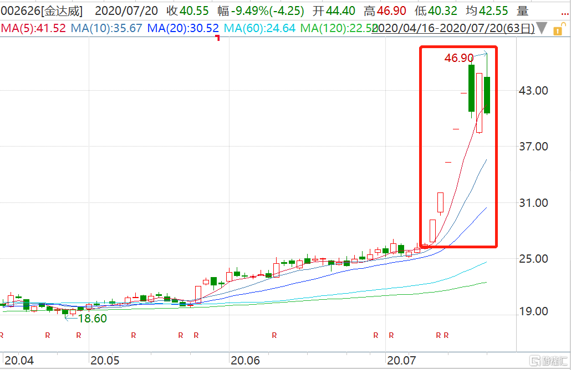Click the 20.06 month marker on timeline
571x370 pixels.
click(x=246, y=361)
